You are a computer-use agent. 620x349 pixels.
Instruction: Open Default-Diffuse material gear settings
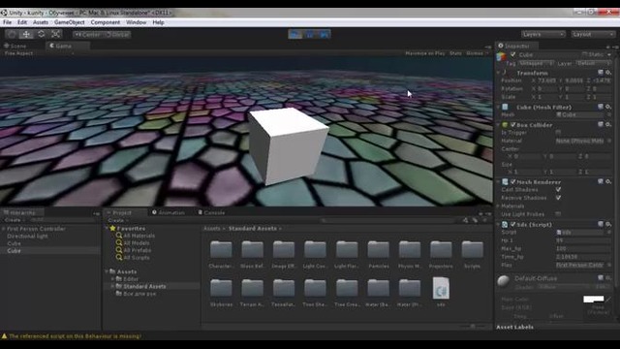coord(608,278)
